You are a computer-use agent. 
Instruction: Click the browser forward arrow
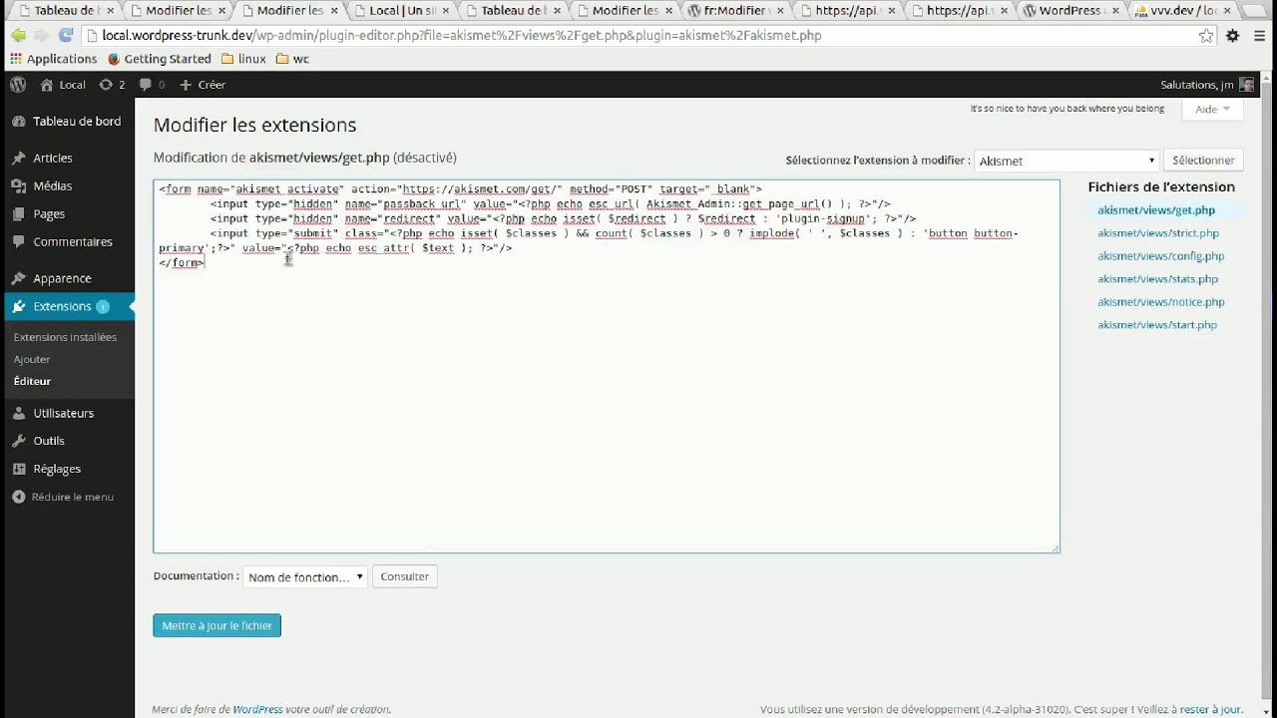point(41,35)
